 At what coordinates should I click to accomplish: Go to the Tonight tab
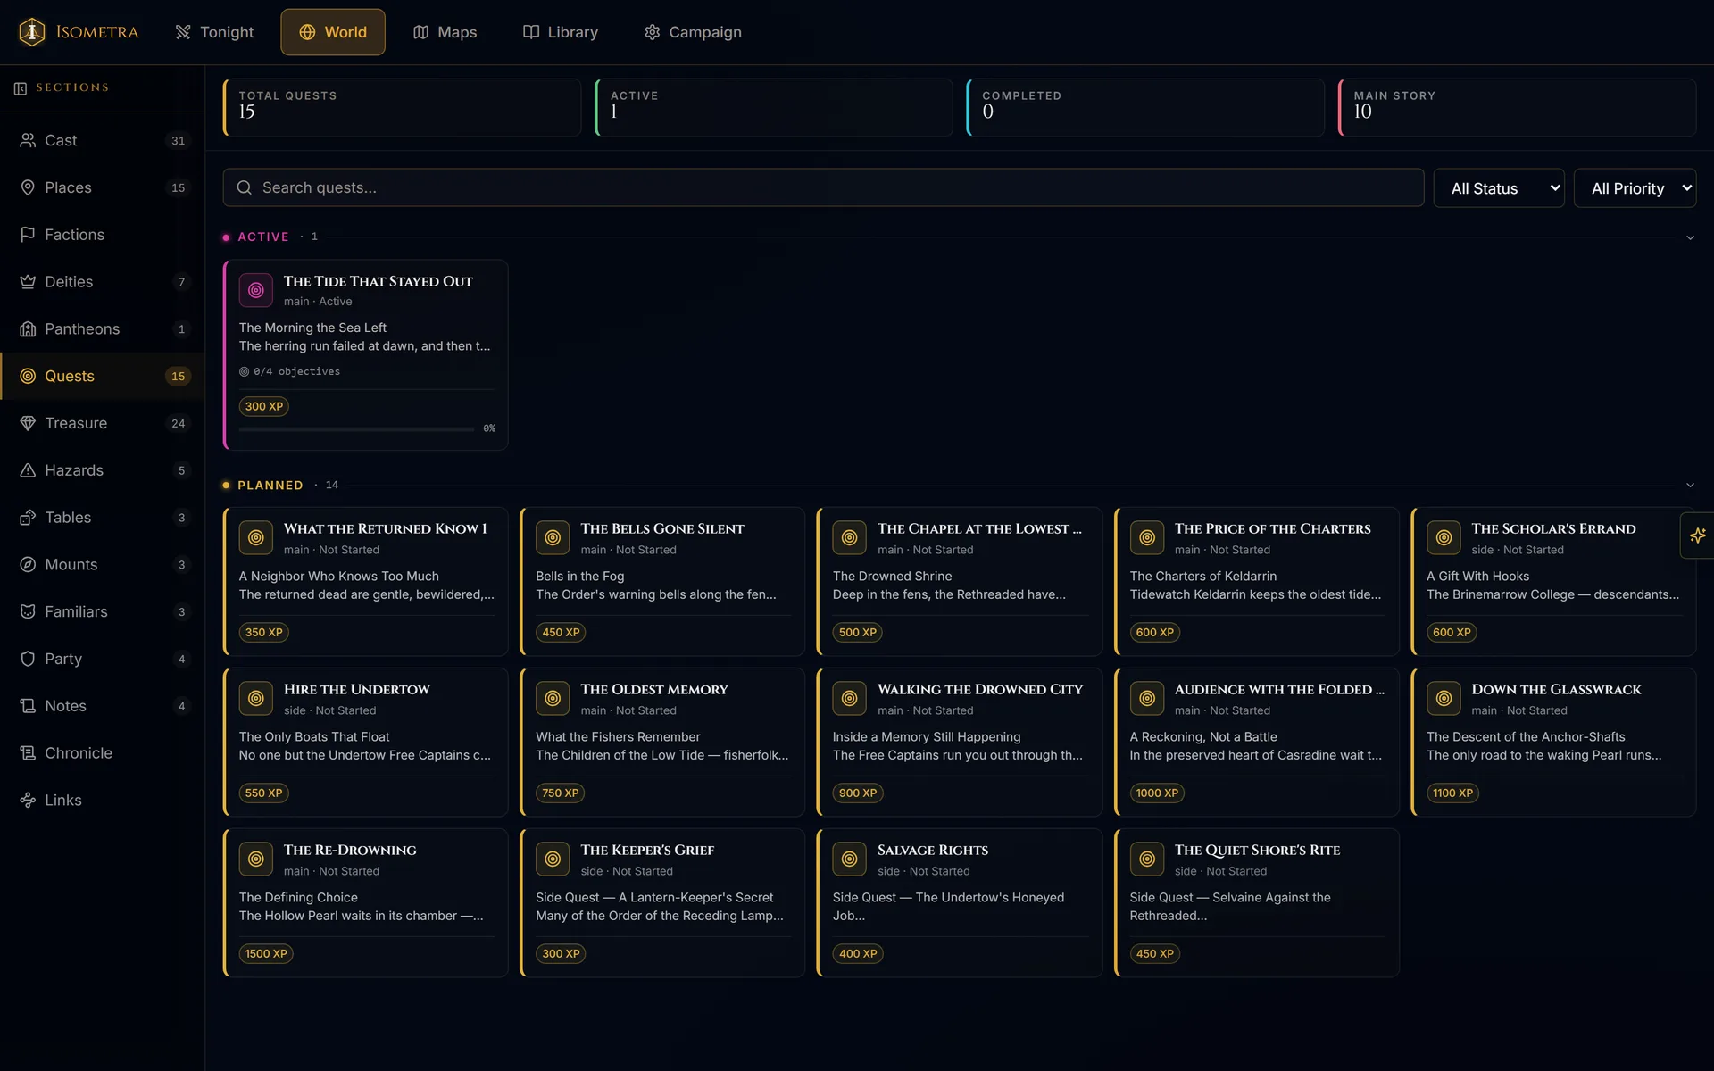(214, 32)
